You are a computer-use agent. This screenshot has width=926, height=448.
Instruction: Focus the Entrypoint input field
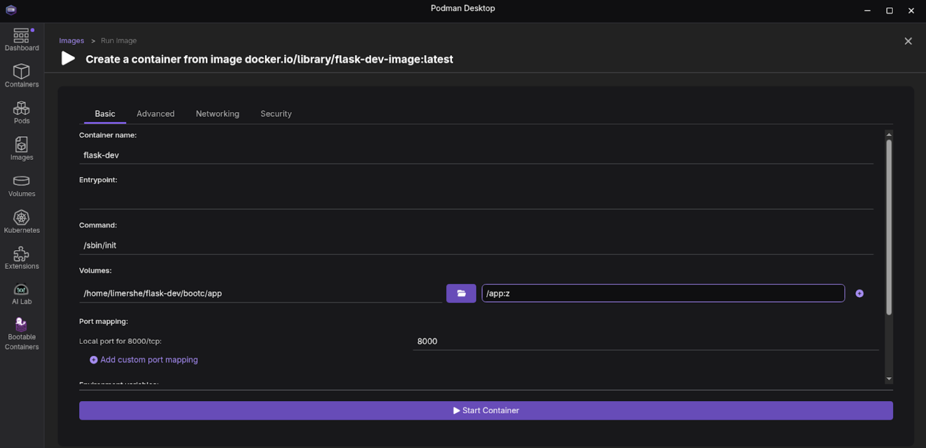476,200
